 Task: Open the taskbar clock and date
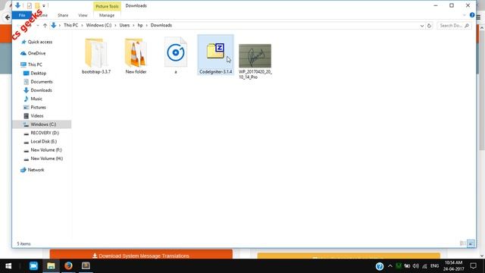pos(453,266)
